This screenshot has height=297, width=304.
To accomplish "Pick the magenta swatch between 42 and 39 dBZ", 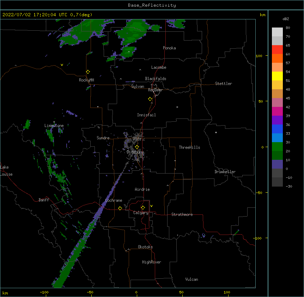I will [x=277, y=111].
